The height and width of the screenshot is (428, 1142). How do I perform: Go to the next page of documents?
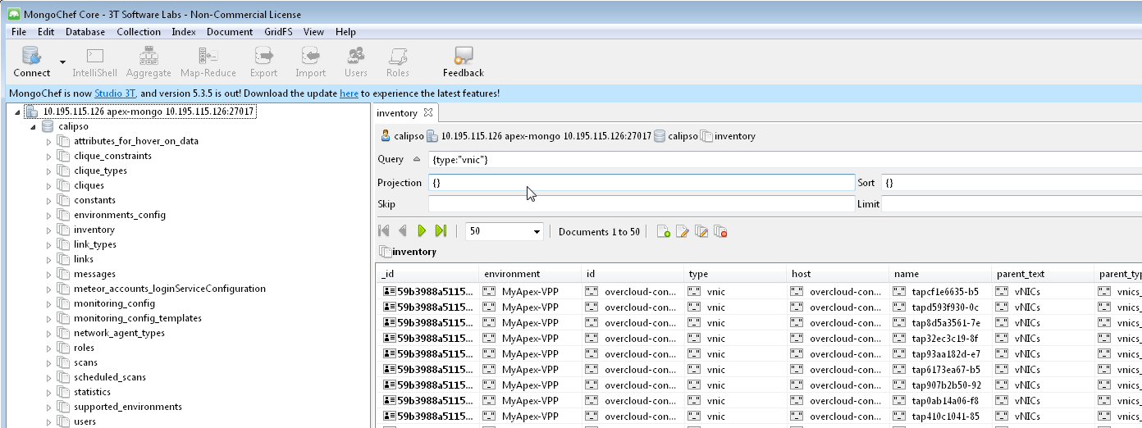click(422, 231)
